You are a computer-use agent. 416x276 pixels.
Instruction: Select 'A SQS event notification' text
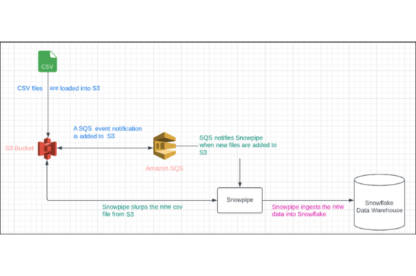[108, 129]
